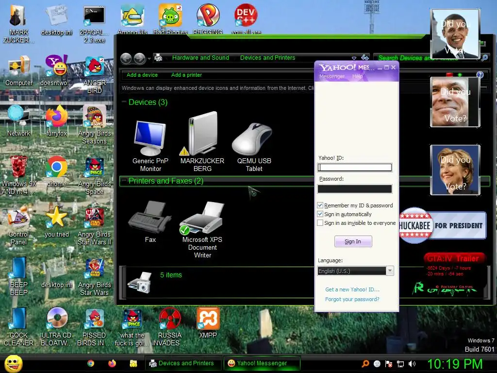Open the Bad Piggies desktop icon
Viewport: 497px width, 373px height.
[170, 19]
